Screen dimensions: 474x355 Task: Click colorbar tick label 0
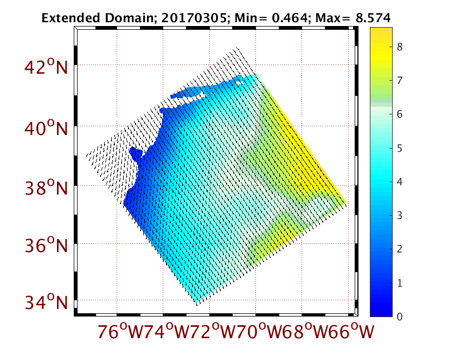pos(400,317)
